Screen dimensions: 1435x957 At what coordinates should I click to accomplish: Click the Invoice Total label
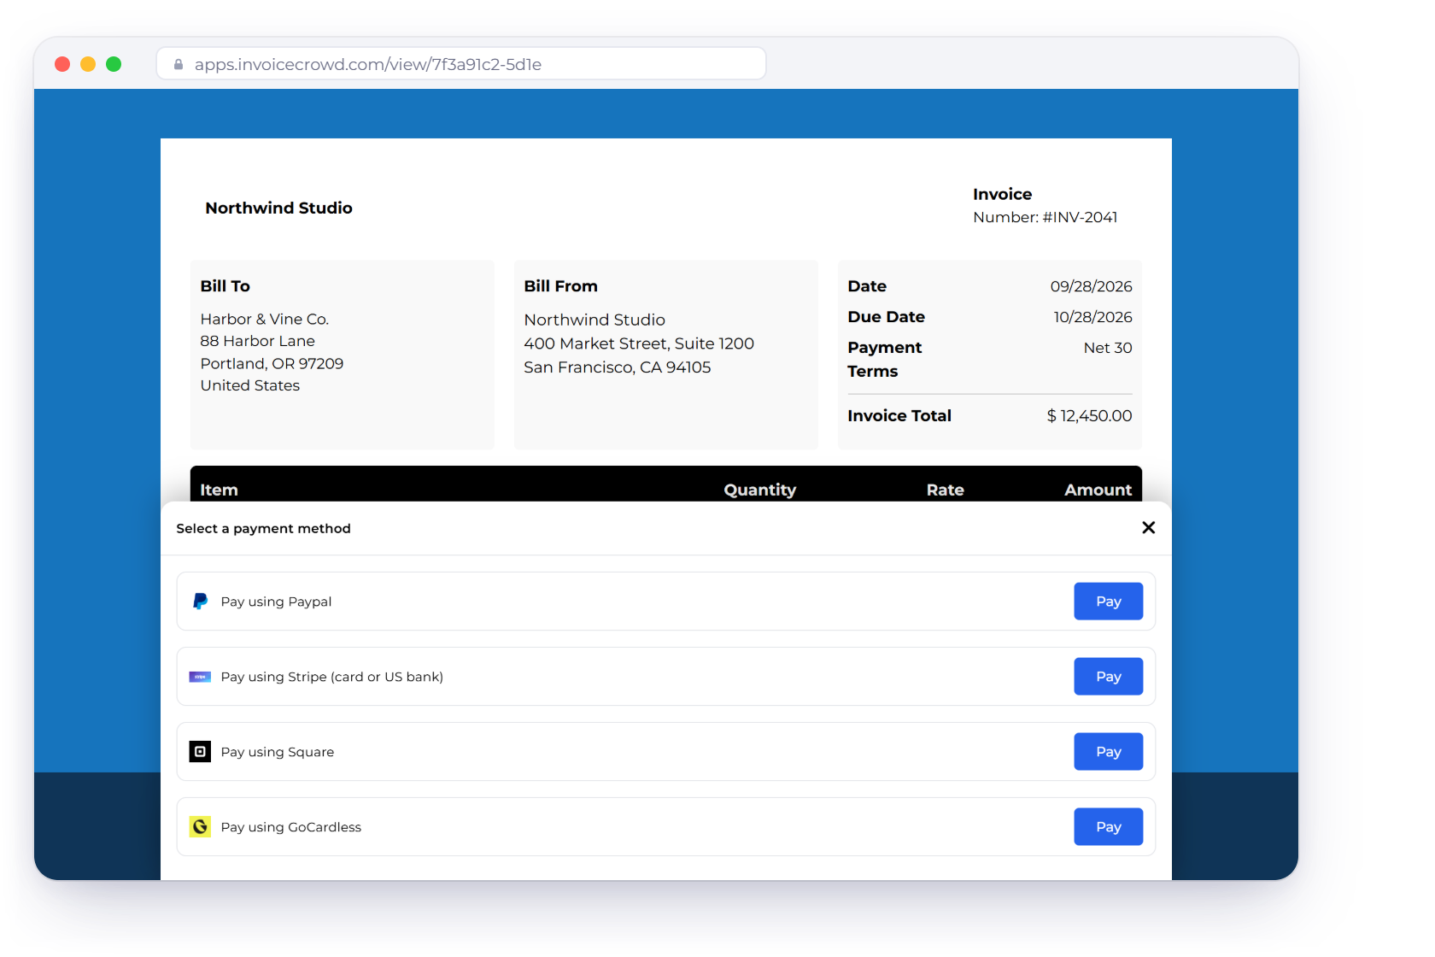click(x=899, y=416)
